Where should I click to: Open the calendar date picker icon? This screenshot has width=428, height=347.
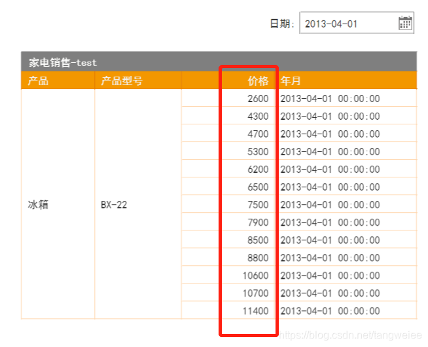coord(405,23)
